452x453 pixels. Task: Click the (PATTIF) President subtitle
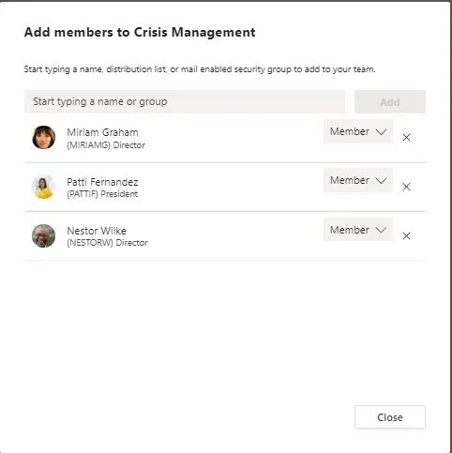click(102, 194)
